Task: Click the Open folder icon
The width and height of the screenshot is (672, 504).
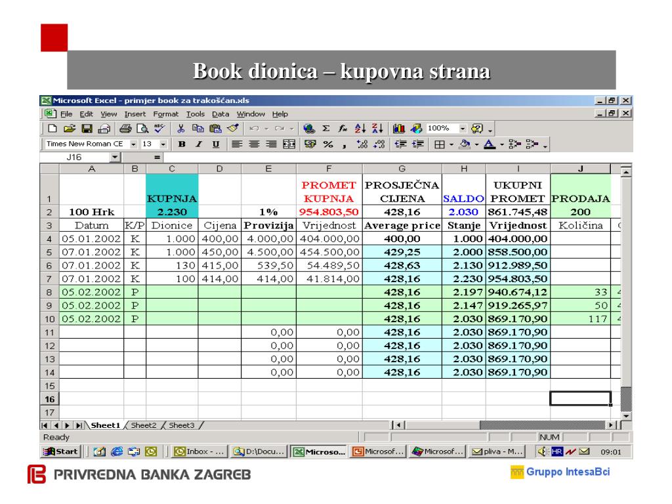Action: click(x=70, y=128)
